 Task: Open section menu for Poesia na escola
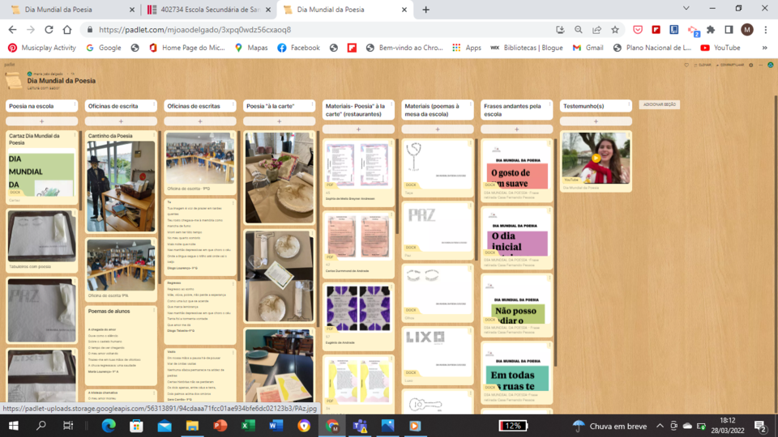[75, 105]
